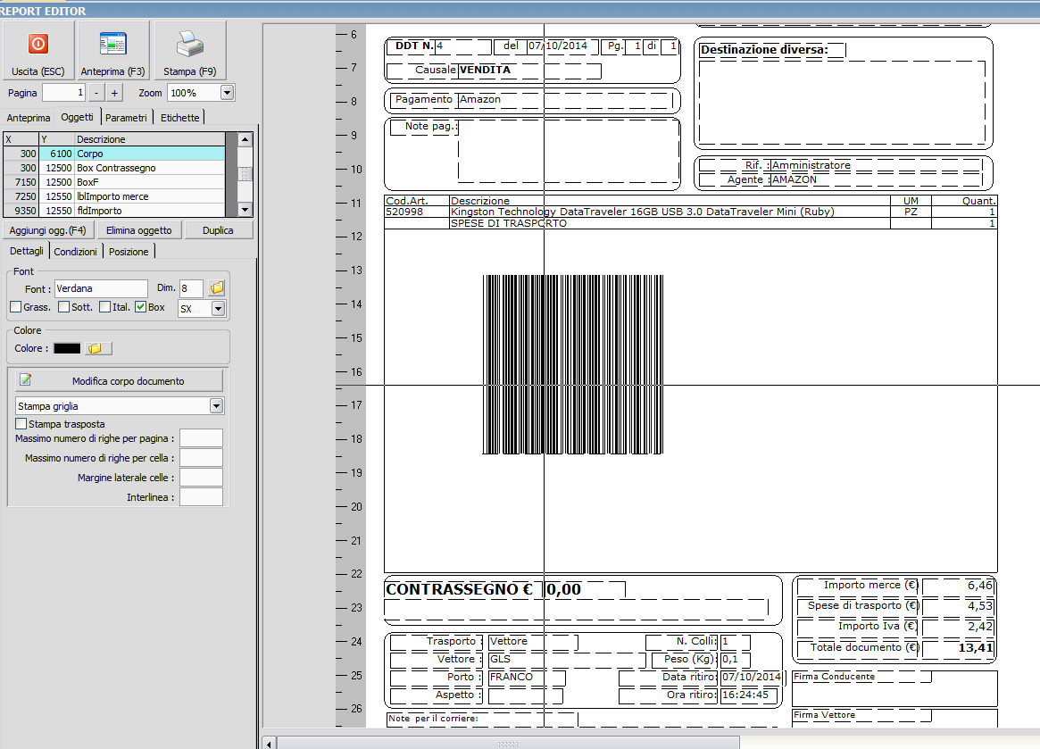Click the Margine laterale celle field
The width and height of the screenshot is (1040, 749).
tap(202, 478)
